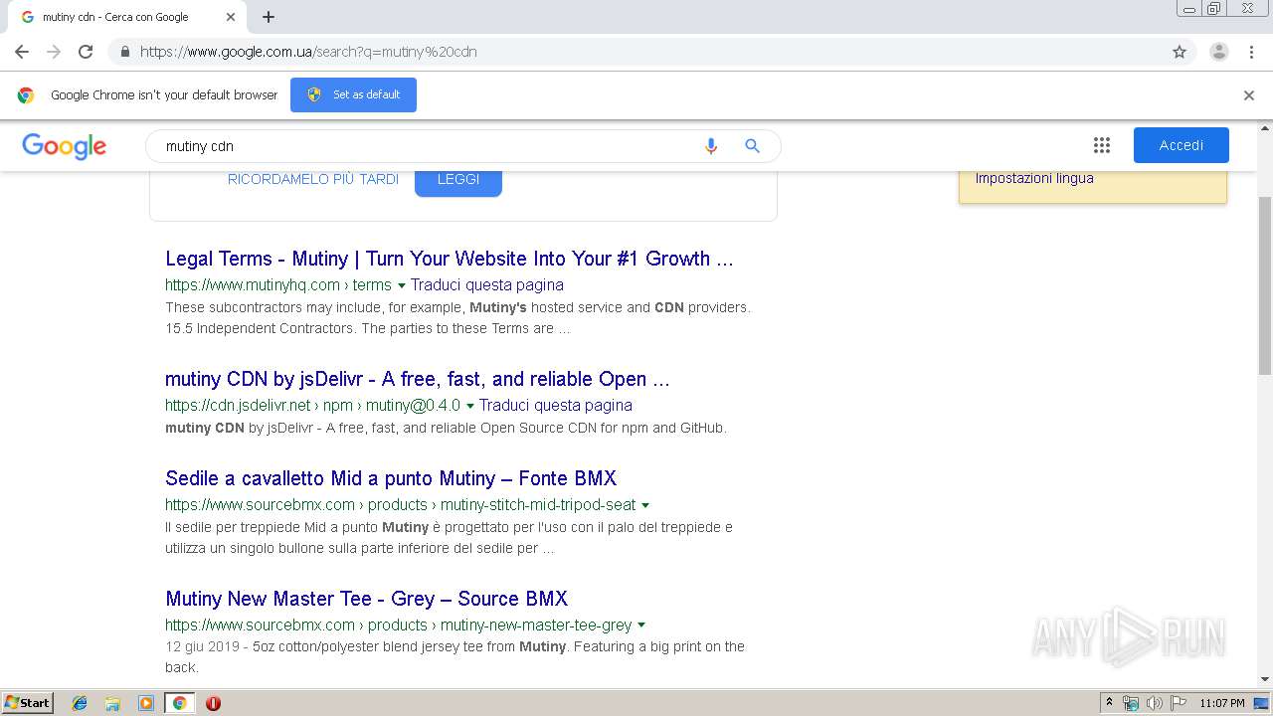
Task: Click the padlock site info icon
Action: coord(124,52)
